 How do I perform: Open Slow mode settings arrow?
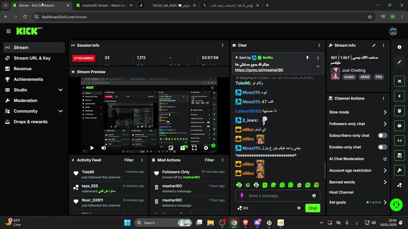pos(385,112)
